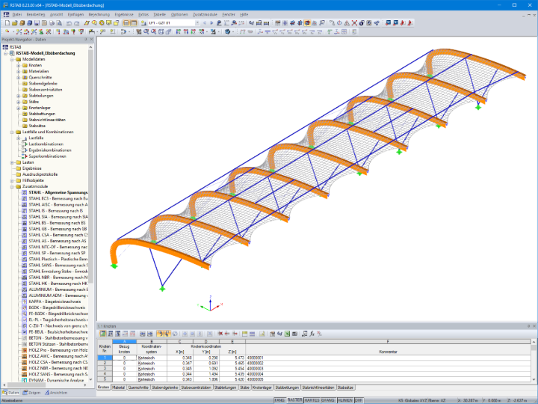This screenshot has width=538, height=404.
Task: Expand the Knotenlager tree node
Action: coord(18,108)
